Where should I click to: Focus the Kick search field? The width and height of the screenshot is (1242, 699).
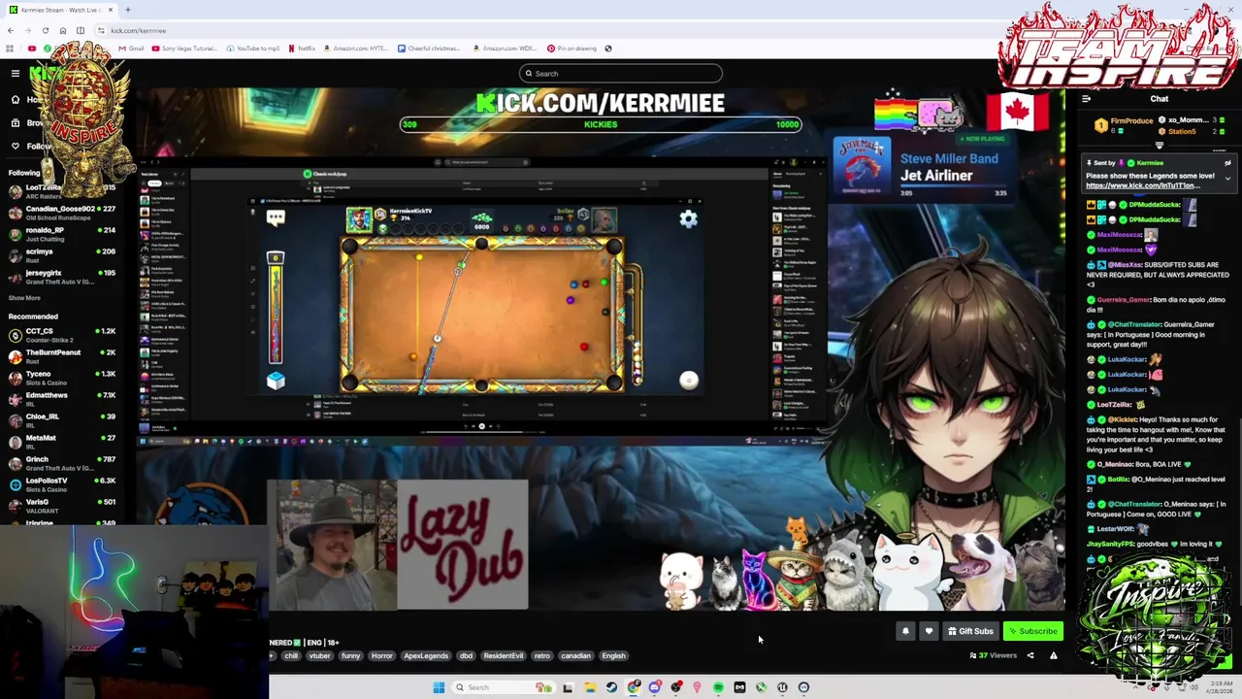point(621,74)
